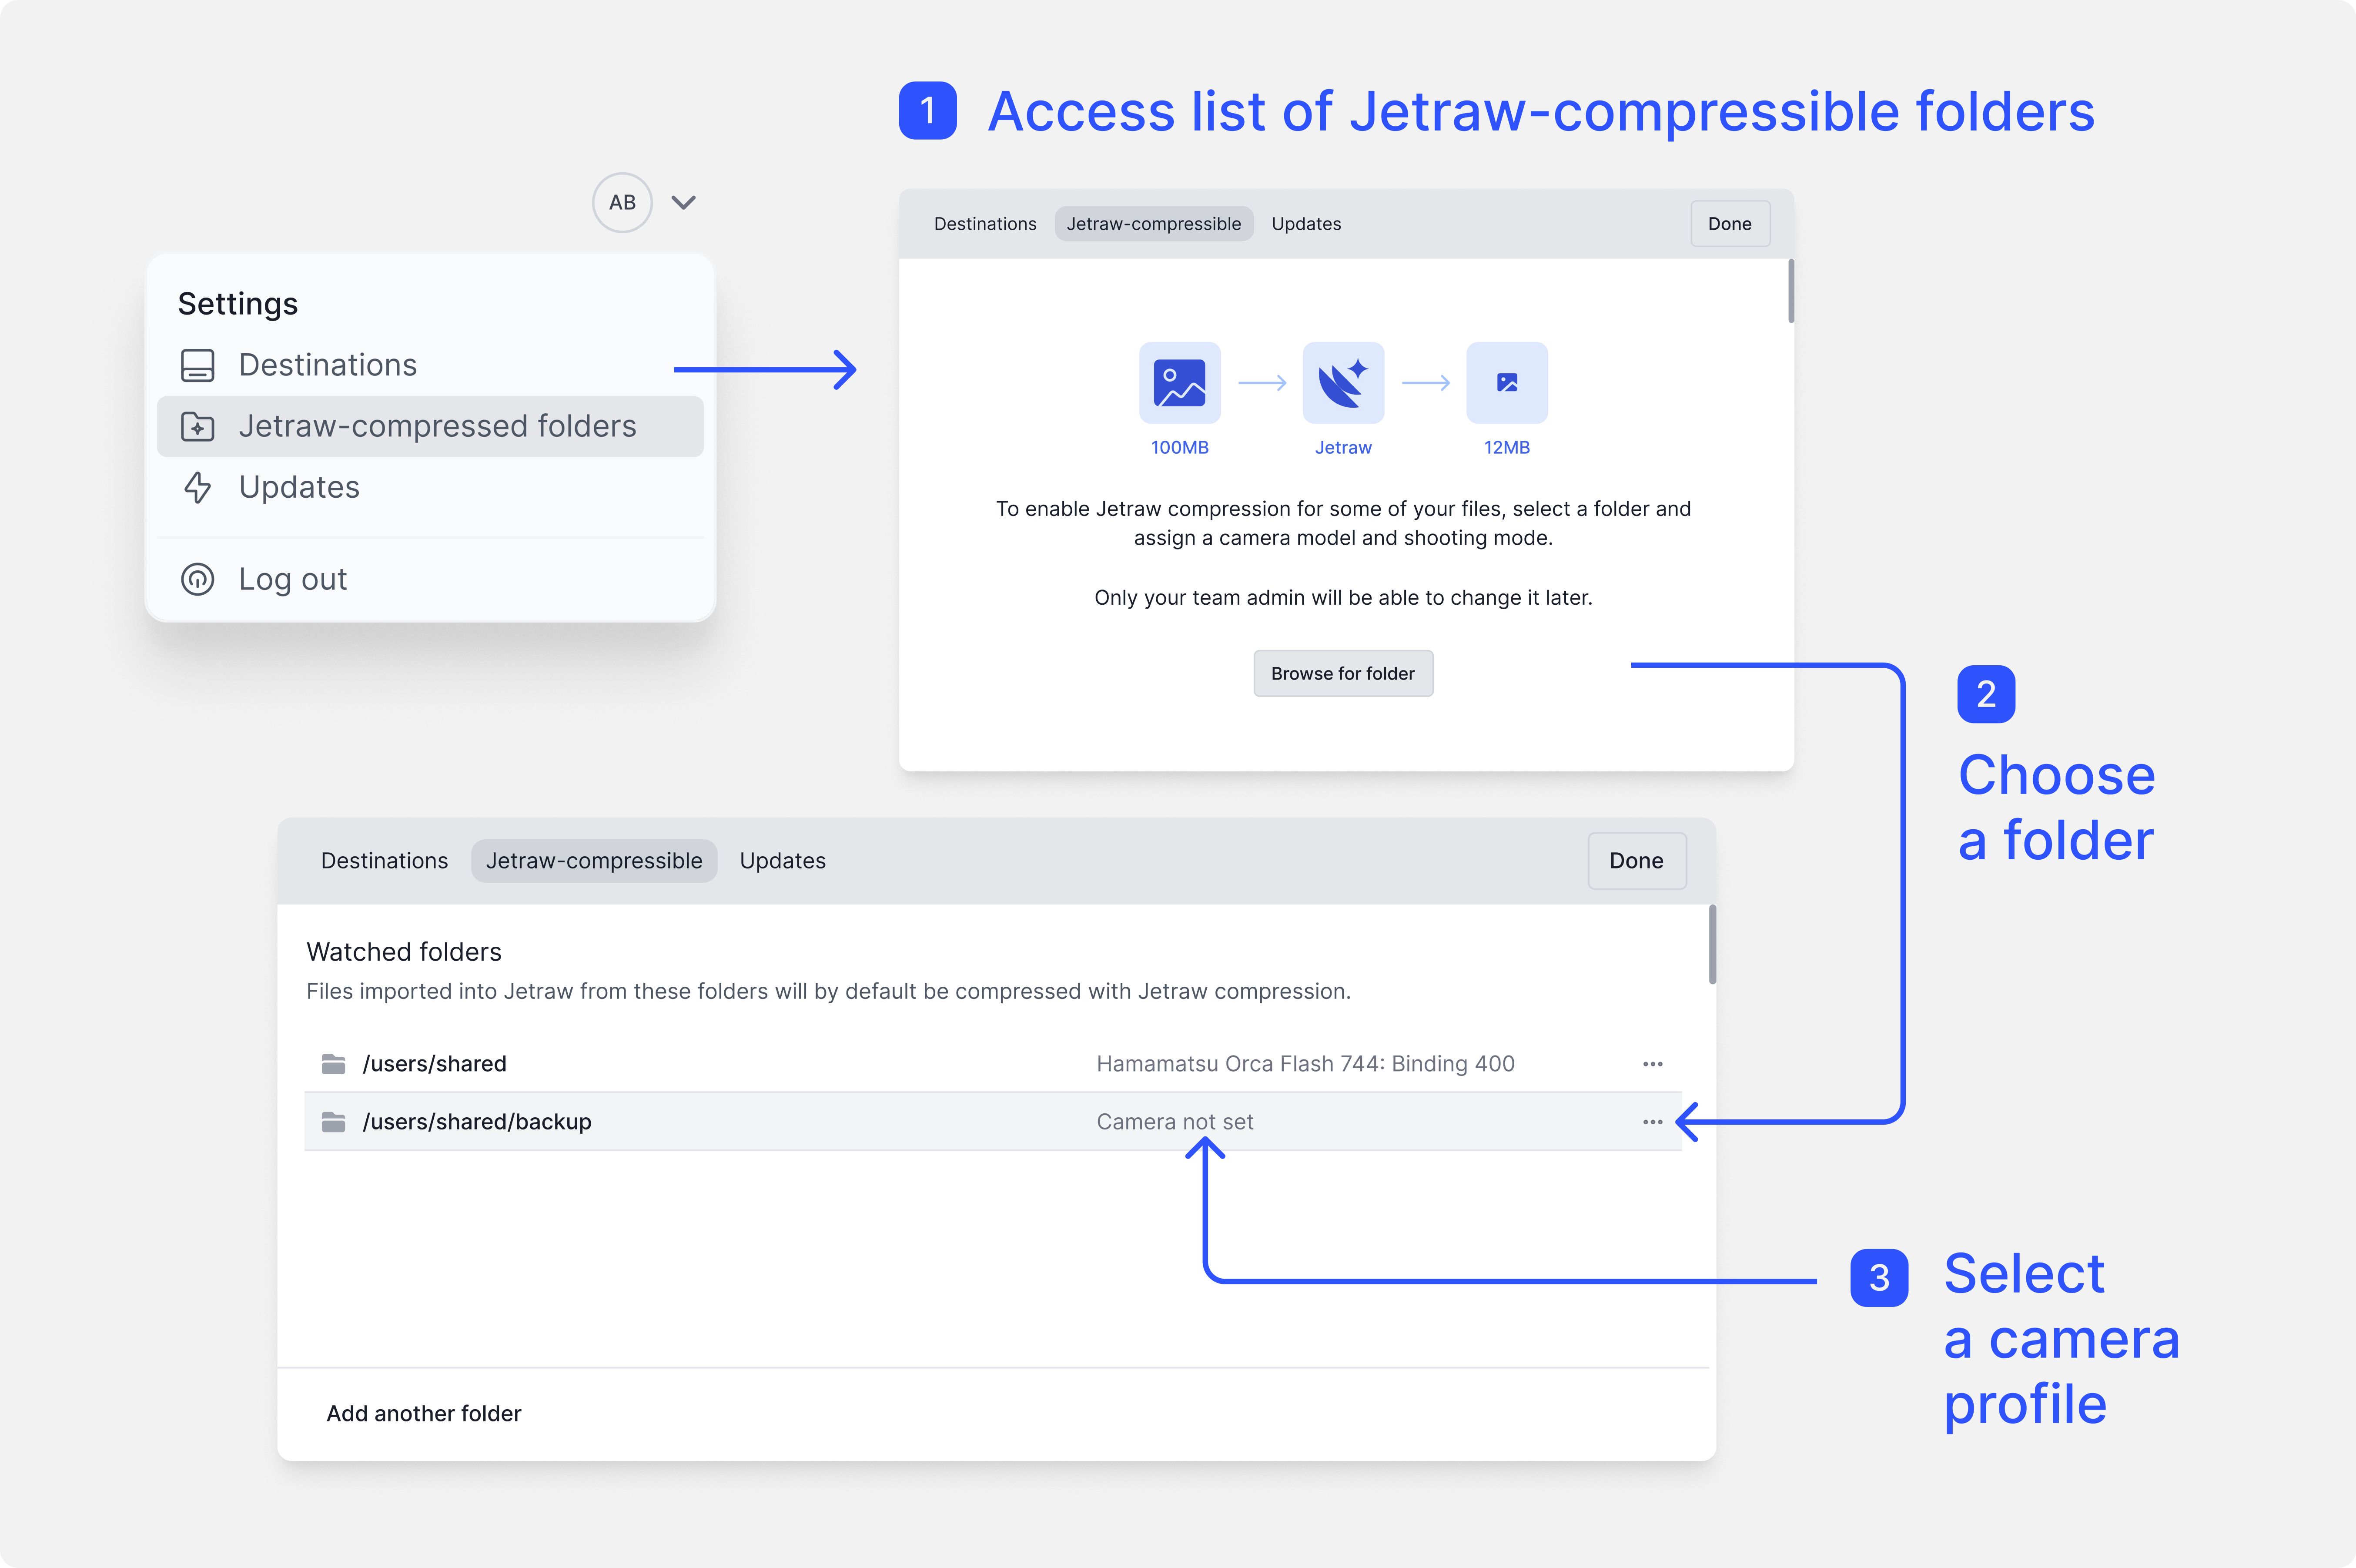
Task: Click the Log out icon
Action: point(198,579)
